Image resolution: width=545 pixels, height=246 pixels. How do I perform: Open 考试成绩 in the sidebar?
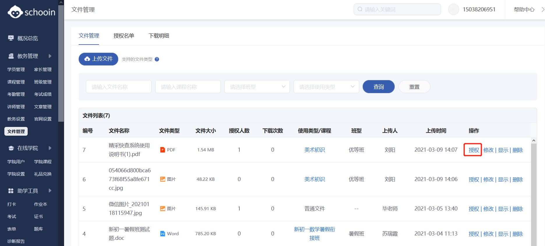coord(43,94)
